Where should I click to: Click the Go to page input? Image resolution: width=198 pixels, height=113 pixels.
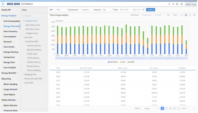(x=190, y=108)
